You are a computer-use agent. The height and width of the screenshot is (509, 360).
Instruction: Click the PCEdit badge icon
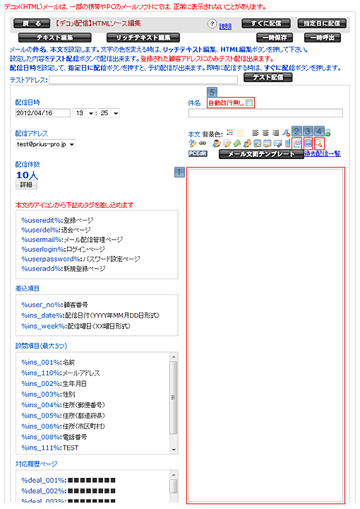[x=198, y=153]
